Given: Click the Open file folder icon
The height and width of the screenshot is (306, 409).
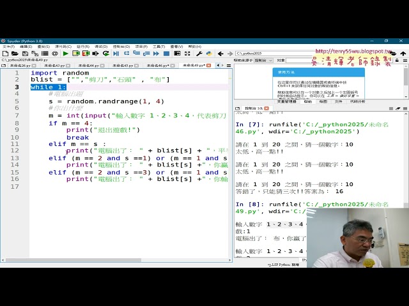Looking at the screenshot, I should click(15, 54).
